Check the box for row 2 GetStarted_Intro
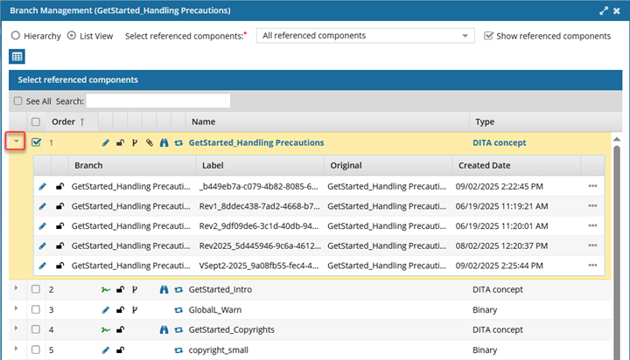 click(36, 289)
